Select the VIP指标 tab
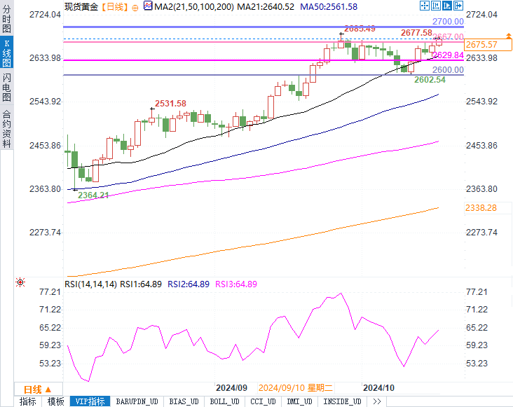513x407 pixels. (x=90, y=401)
